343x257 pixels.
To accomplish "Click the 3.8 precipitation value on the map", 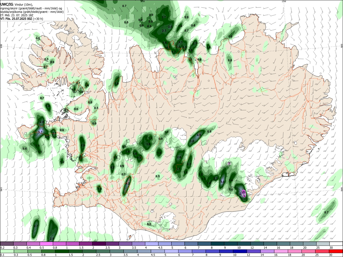I will [199, 135].
